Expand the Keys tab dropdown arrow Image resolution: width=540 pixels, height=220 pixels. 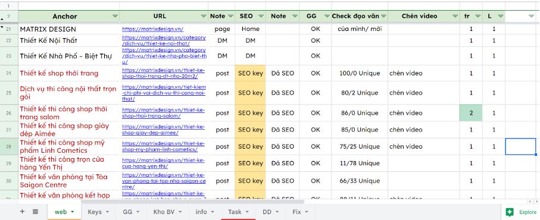(107, 212)
